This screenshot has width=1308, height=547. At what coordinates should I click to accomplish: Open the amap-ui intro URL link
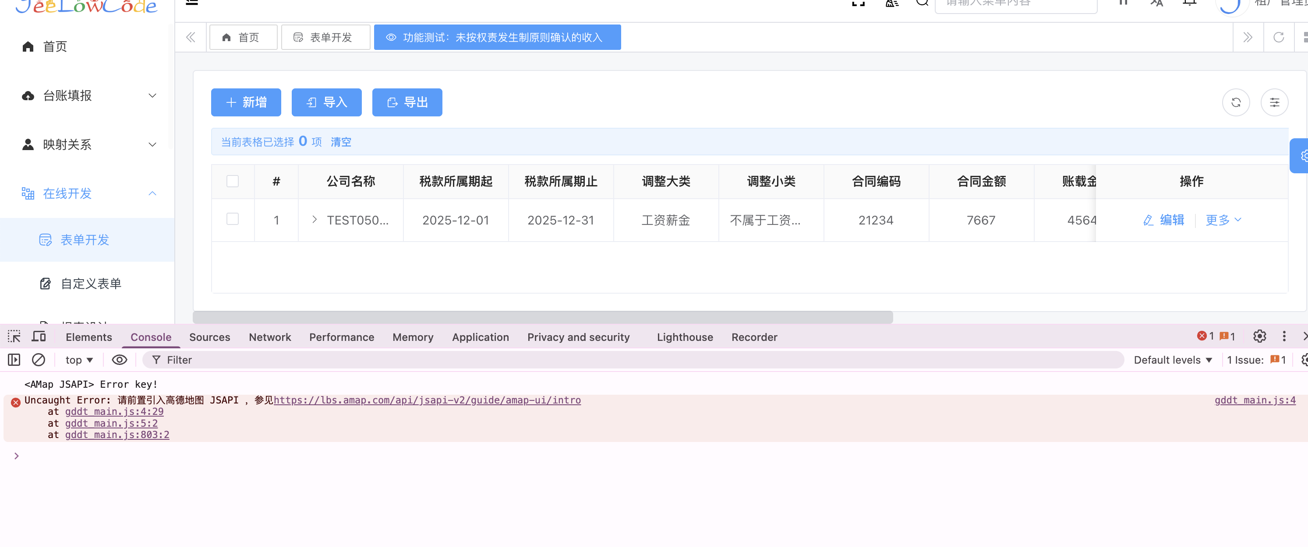pyautogui.click(x=427, y=400)
